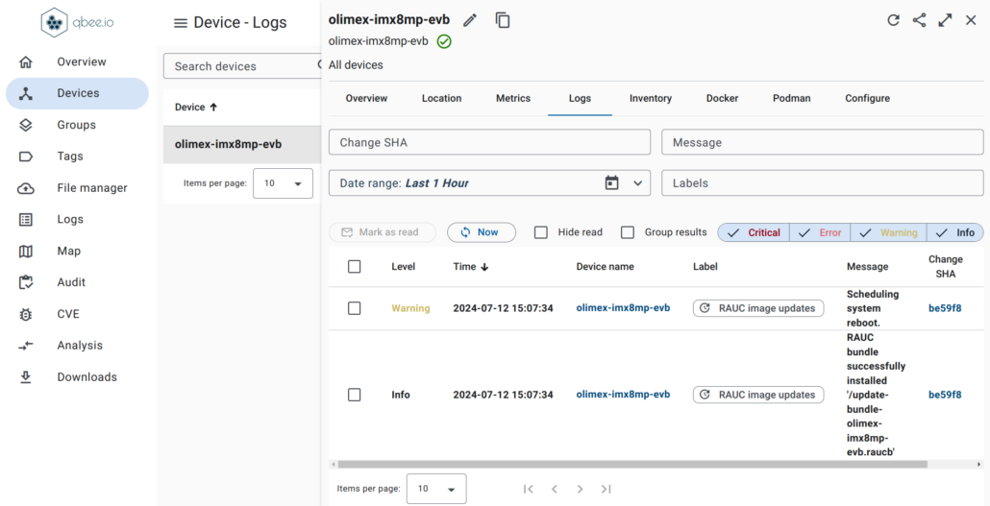The width and height of the screenshot is (990, 506).
Task: Open the date range calendar icon
Action: point(611,183)
